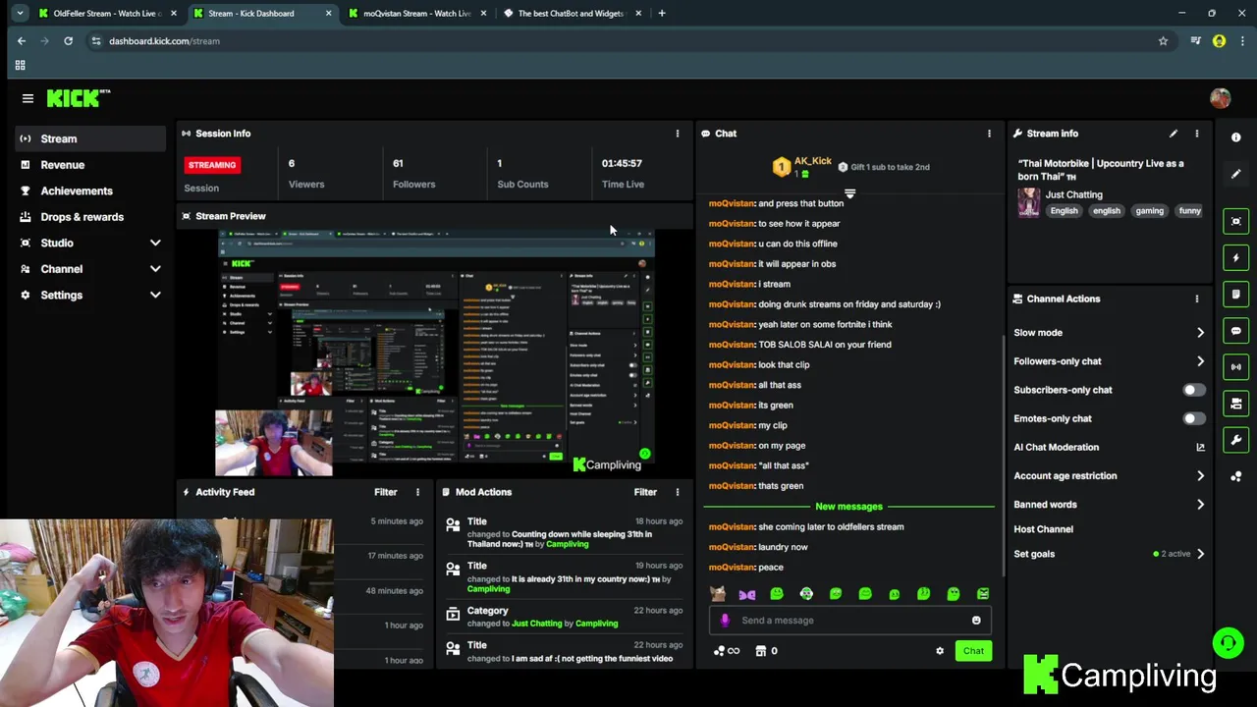Click Filter in Mod Actions header
Image resolution: width=1257 pixels, height=707 pixels.
point(645,492)
